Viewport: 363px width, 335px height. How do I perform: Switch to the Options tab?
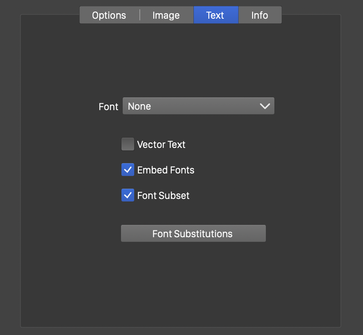(x=109, y=15)
